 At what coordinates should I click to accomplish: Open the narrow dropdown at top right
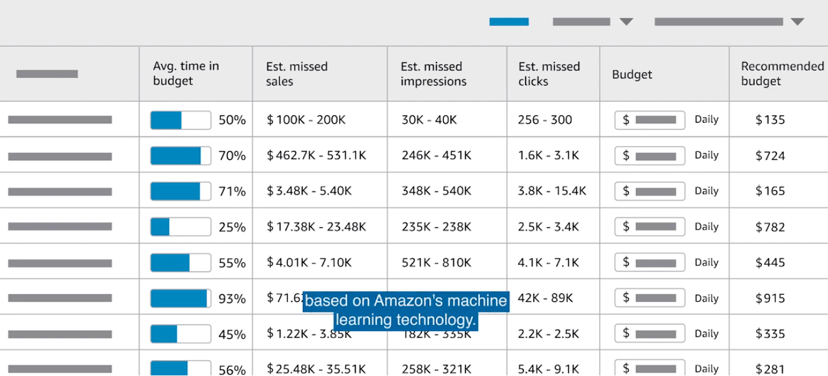click(x=626, y=21)
